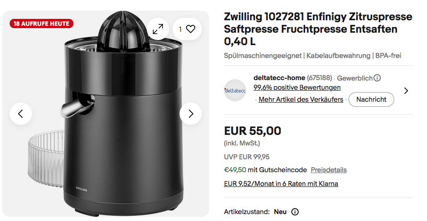This screenshot has height=221, width=427.
Task: Show the previous product image
Action: click(x=21, y=114)
